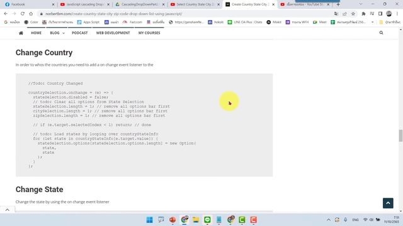Close the Facebook tab
The width and height of the screenshot is (403, 226).
coord(53,4)
